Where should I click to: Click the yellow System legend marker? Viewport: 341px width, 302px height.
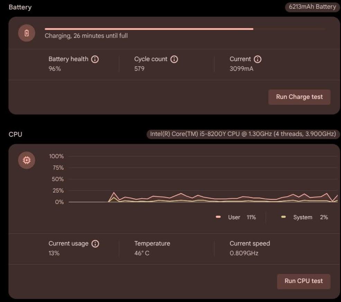point(284,217)
